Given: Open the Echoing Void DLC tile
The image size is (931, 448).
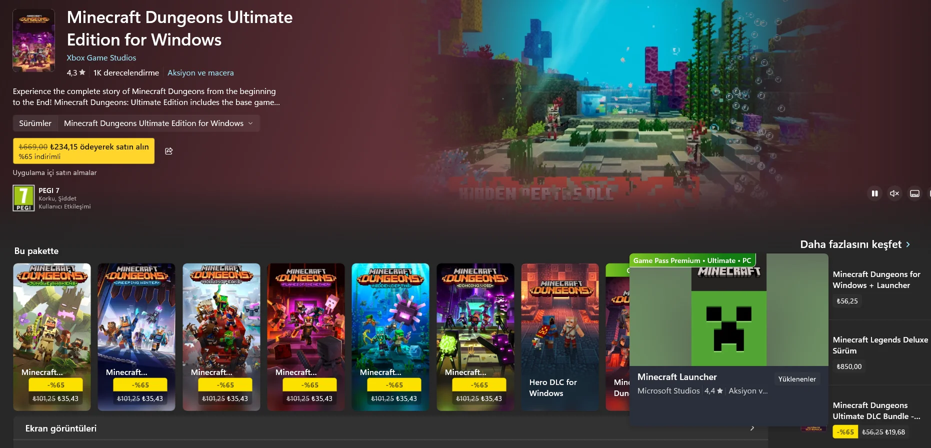Looking at the screenshot, I should [475, 337].
